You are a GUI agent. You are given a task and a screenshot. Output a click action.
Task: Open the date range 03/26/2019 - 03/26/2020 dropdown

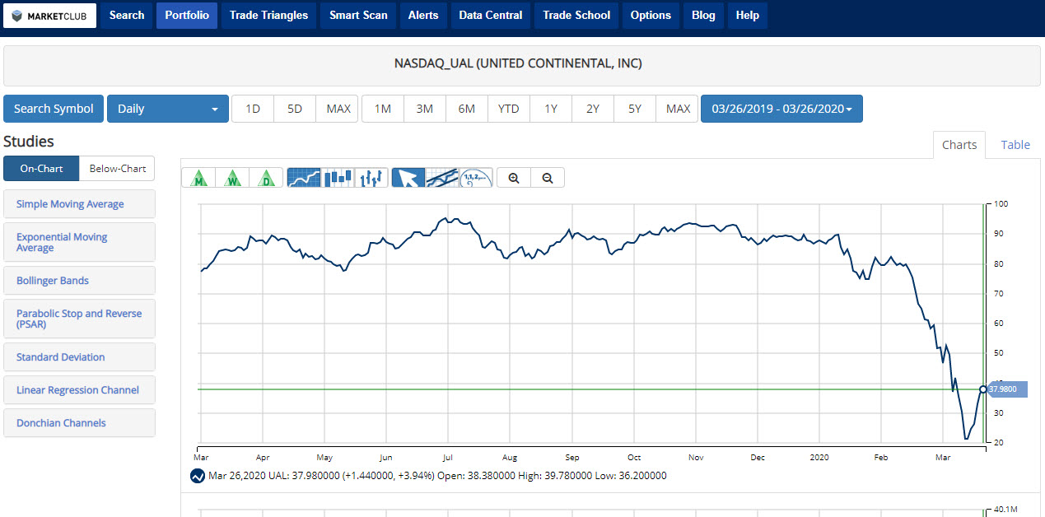tap(781, 109)
